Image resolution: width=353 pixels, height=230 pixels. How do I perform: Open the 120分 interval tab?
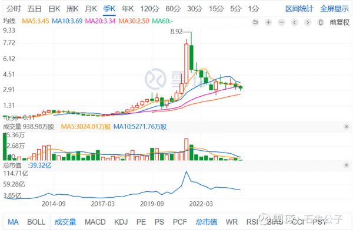pyautogui.click(x=149, y=9)
